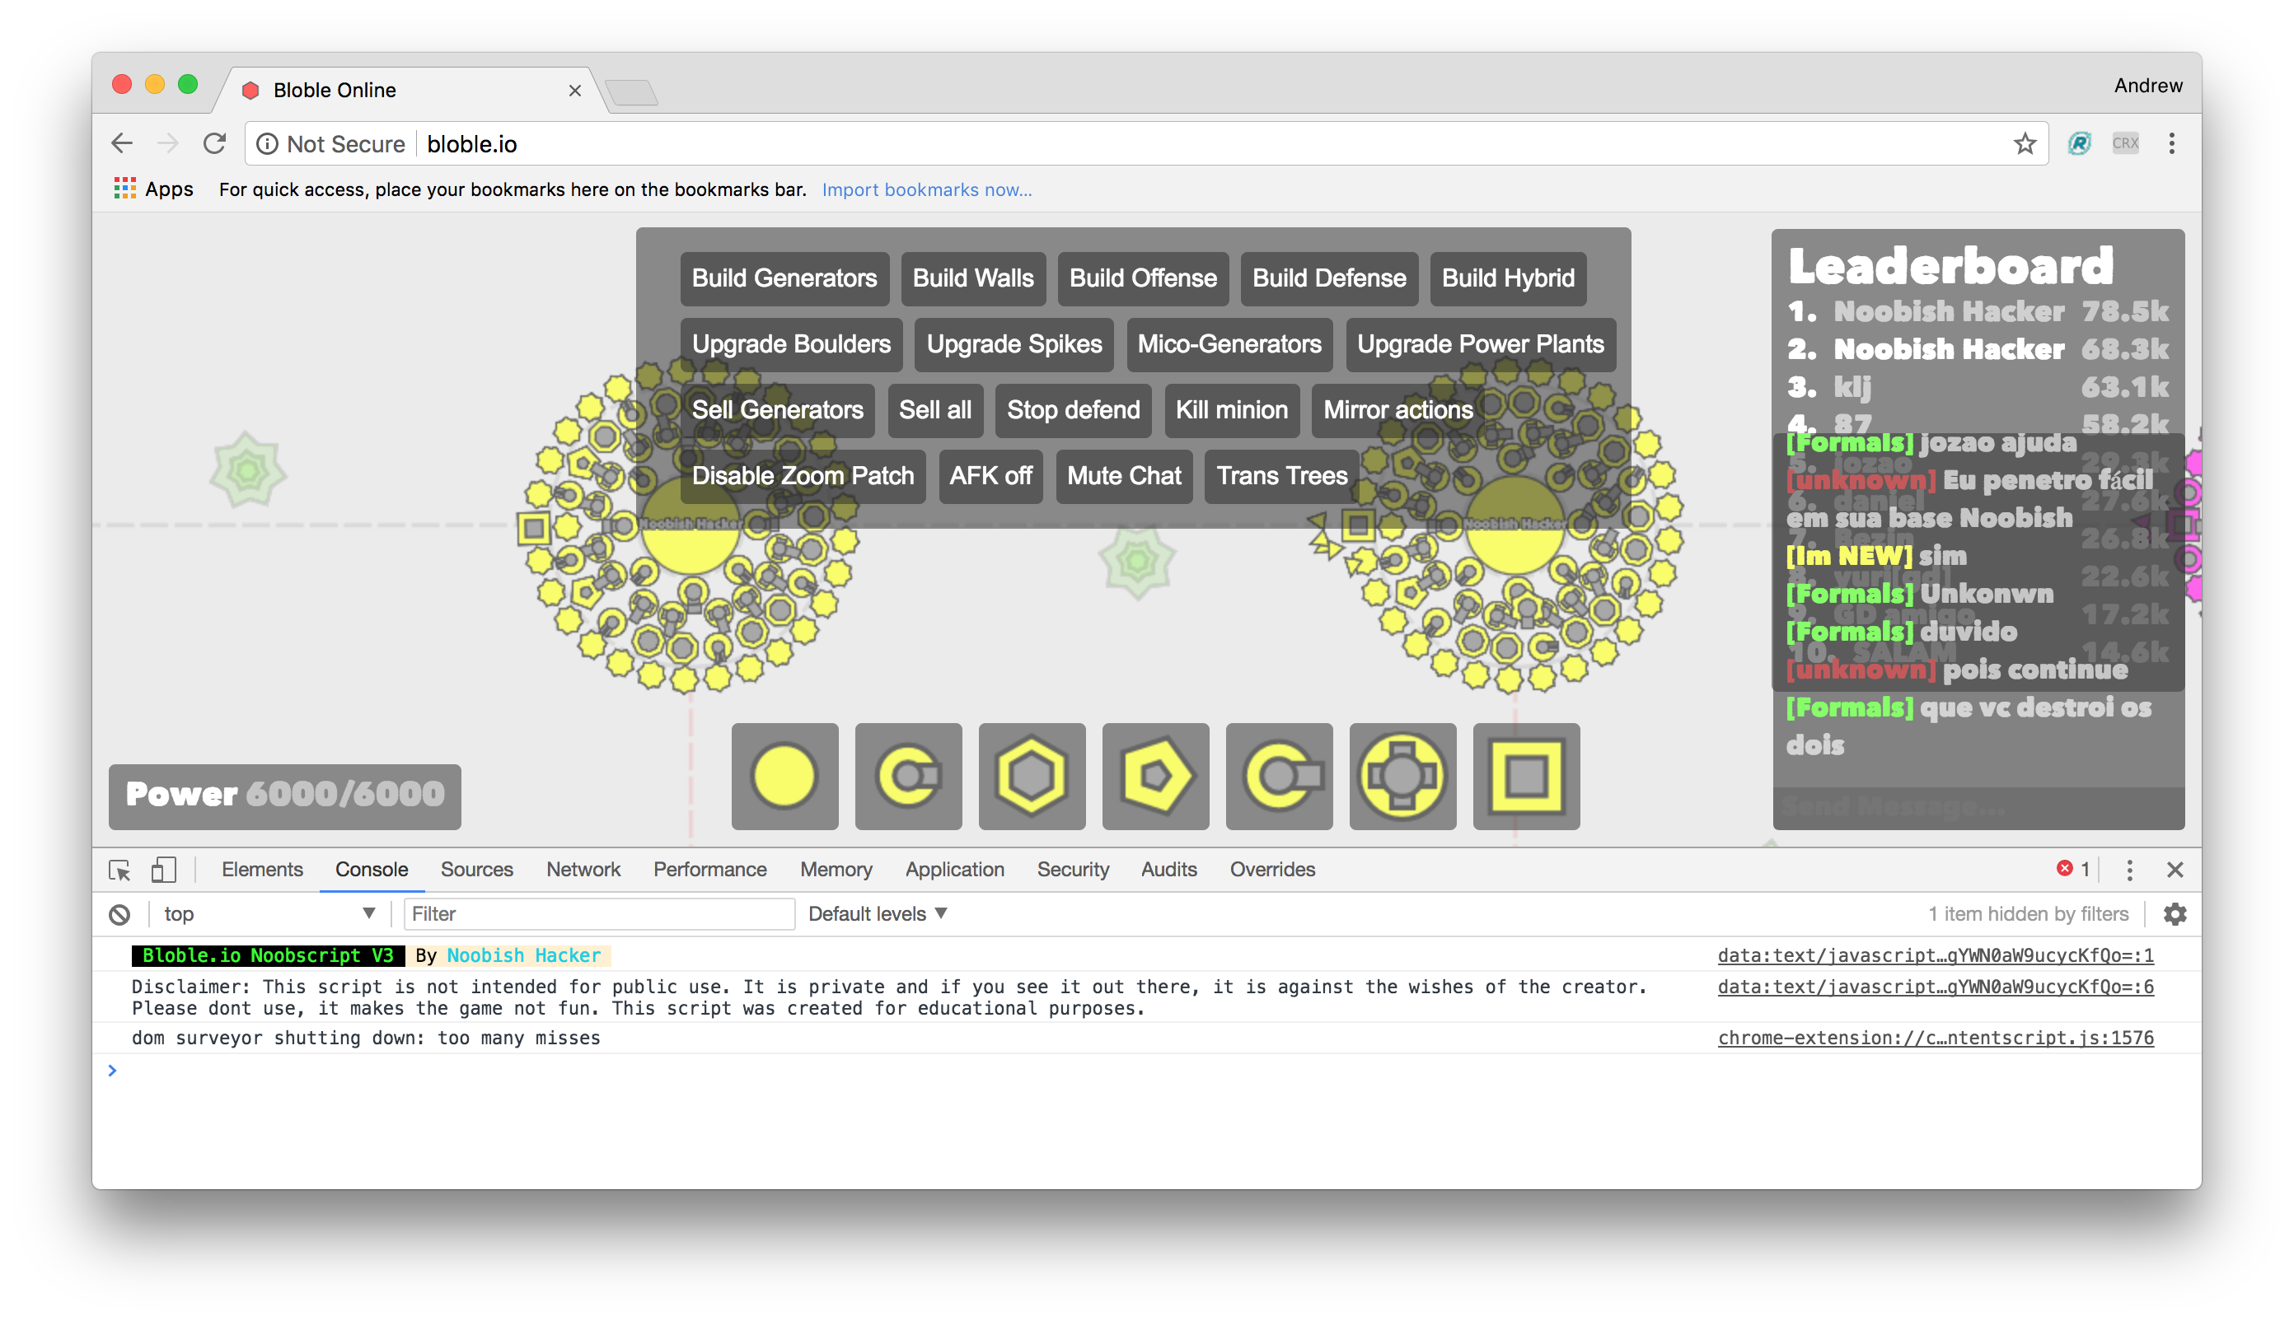Select the hexagon wall build icon
Screen dimensions: 2294x1321
pos(1032,777)
